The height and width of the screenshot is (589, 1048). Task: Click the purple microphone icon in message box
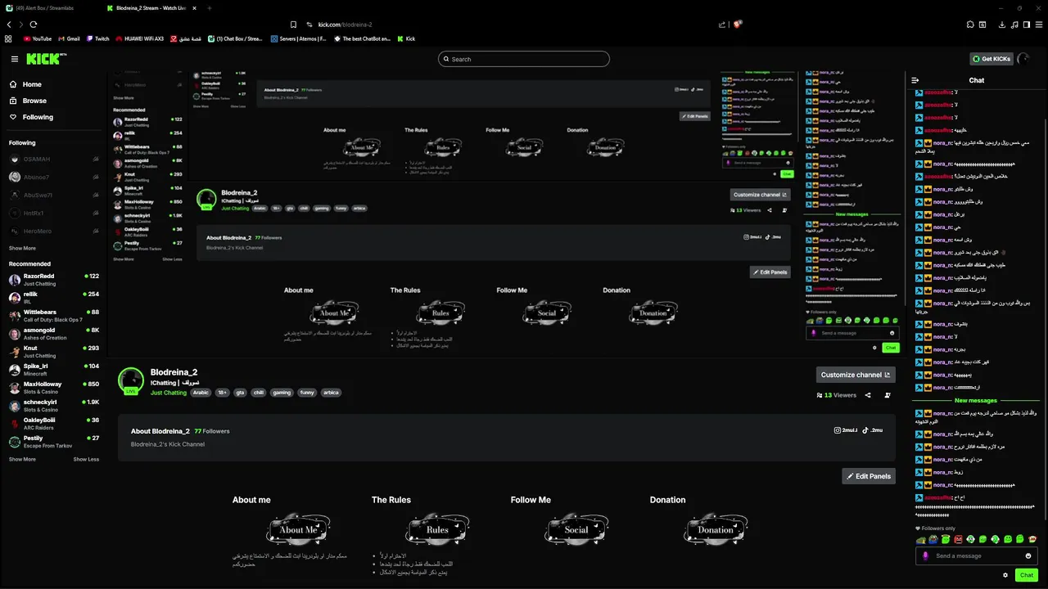[x=926, y=555]
